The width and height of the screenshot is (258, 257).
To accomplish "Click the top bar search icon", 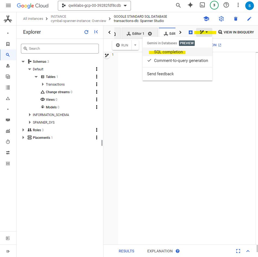I will [x=178, y=5].
